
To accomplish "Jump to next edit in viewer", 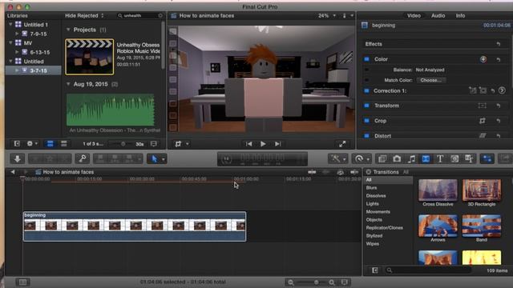I will pos(278,144).
